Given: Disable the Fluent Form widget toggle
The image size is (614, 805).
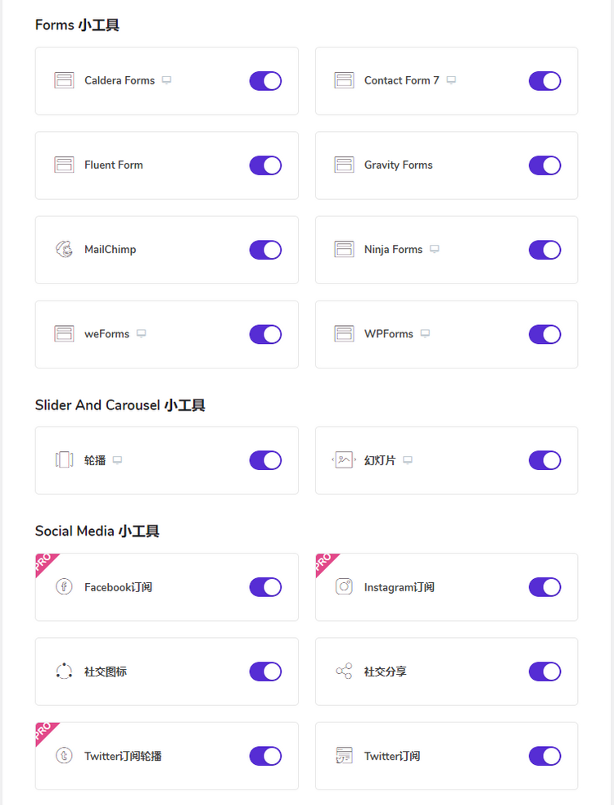Looking at the screenshot, I should tap(265, 165).
